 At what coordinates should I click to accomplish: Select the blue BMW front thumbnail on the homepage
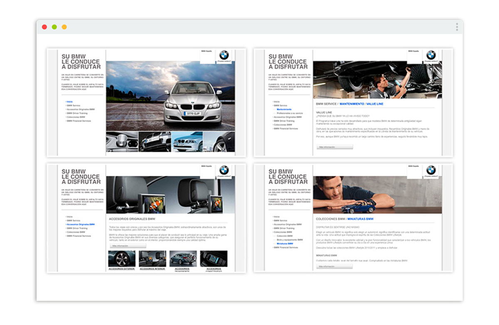tap(187, 142)
